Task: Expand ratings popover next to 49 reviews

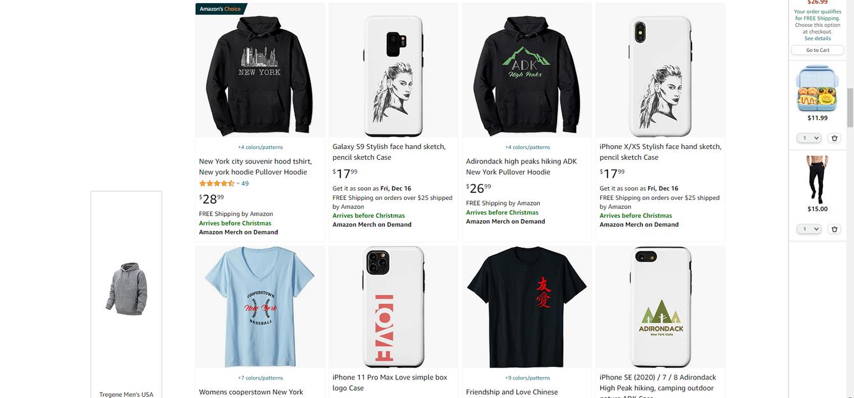Action: tap(238, 183)
